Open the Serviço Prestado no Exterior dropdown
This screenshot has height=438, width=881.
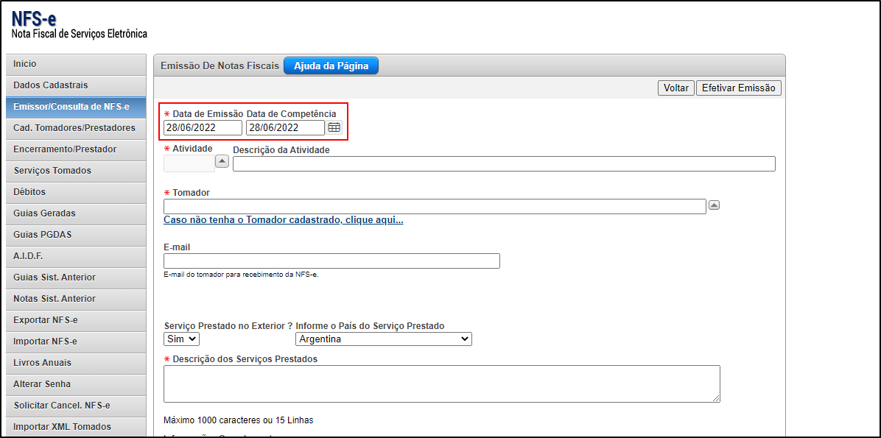pos(181,339)
